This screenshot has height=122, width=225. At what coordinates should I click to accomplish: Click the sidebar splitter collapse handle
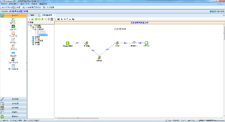point(27,66)
